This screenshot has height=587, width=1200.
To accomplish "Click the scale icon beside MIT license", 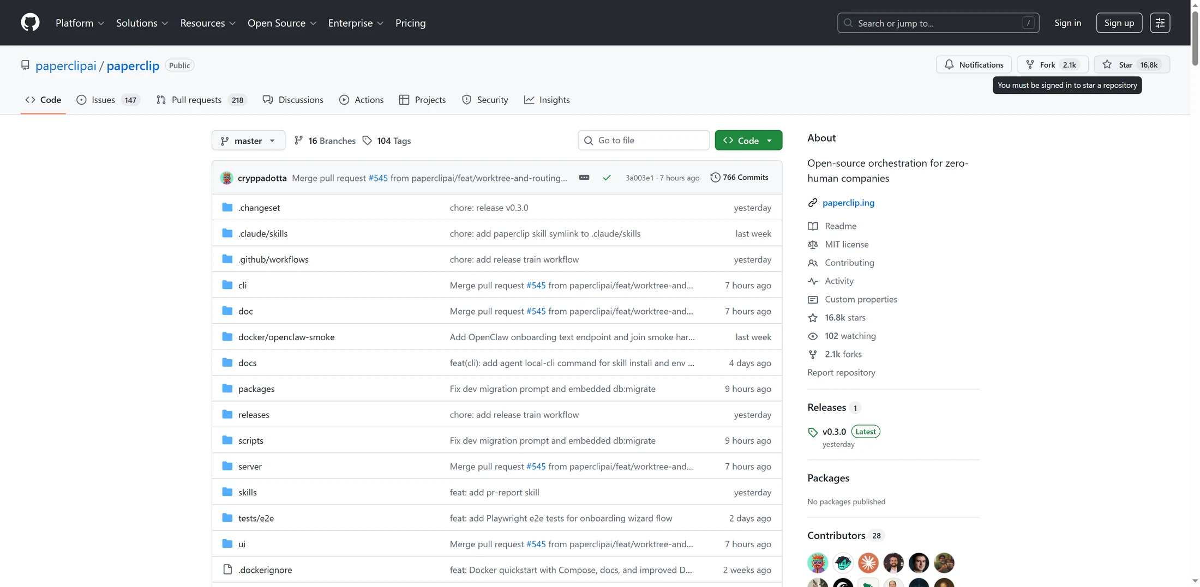I will click(x=813, y=245).
